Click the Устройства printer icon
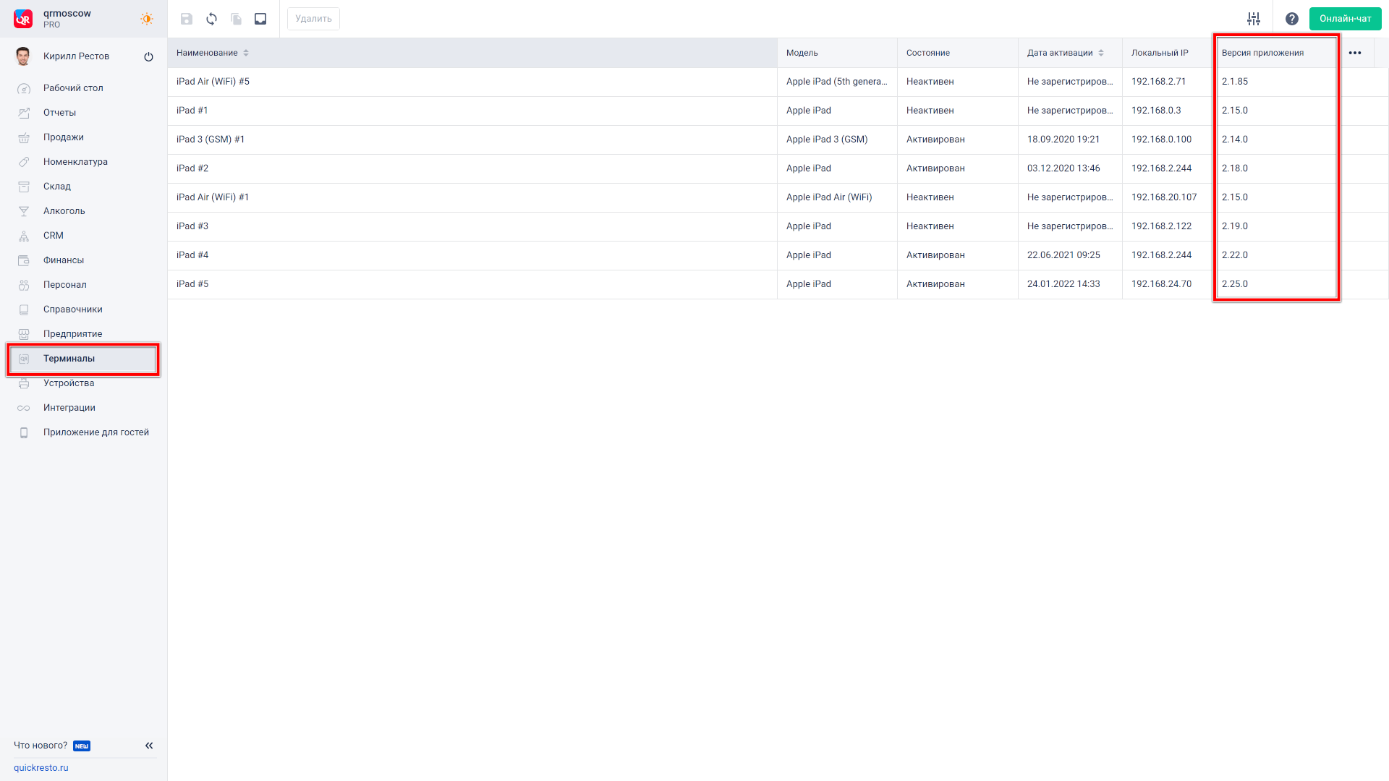The image size is (1389, 781). click(x=24, y=383)
